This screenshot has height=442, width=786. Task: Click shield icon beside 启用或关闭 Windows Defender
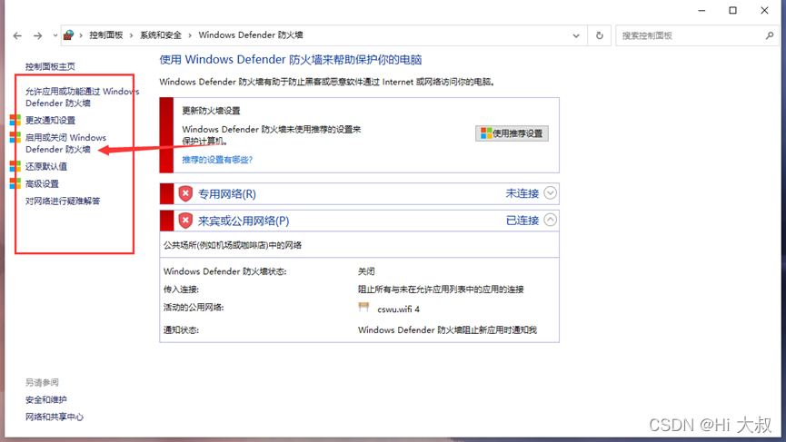pyautogui.click(x=15, y=137)
